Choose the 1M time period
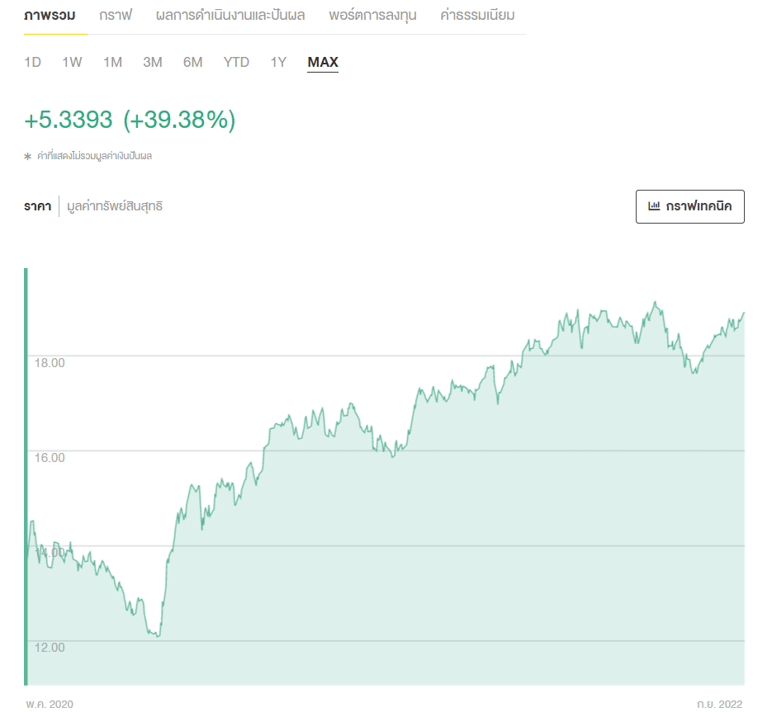 pyautogui.click(x=112, y=63)
